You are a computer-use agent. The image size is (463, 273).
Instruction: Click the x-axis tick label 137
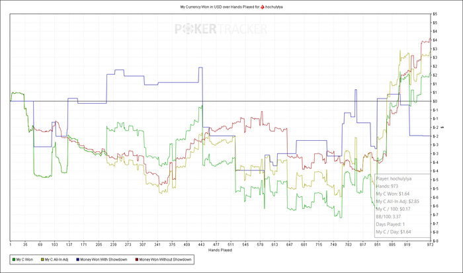(69, 245)
